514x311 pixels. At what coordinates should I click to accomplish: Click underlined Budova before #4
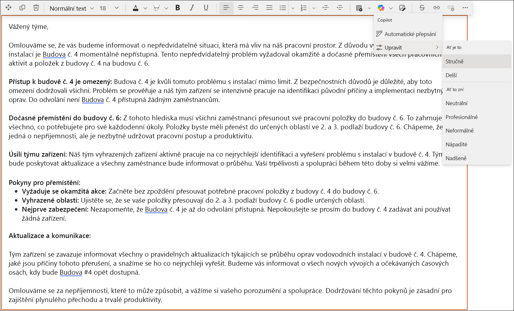pyautogui.click(x=71, y=272)
